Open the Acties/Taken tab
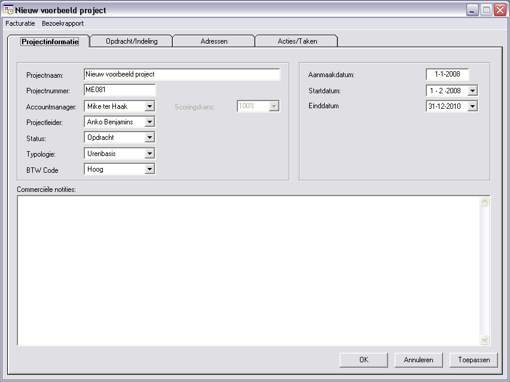Screen dimensions: 510x382 (x=297, y=41)
